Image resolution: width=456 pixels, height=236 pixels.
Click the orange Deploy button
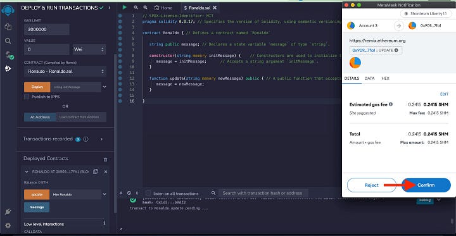click(x=37, y=87)
